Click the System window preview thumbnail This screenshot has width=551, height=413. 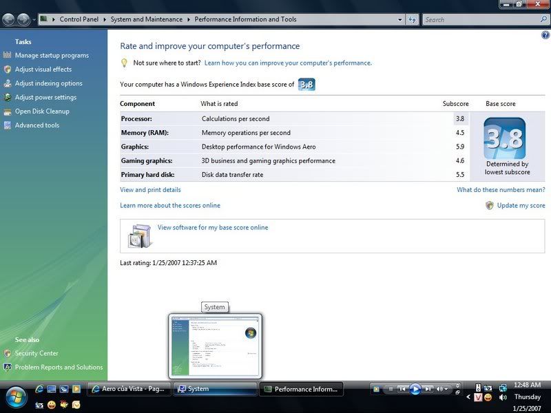215,346
